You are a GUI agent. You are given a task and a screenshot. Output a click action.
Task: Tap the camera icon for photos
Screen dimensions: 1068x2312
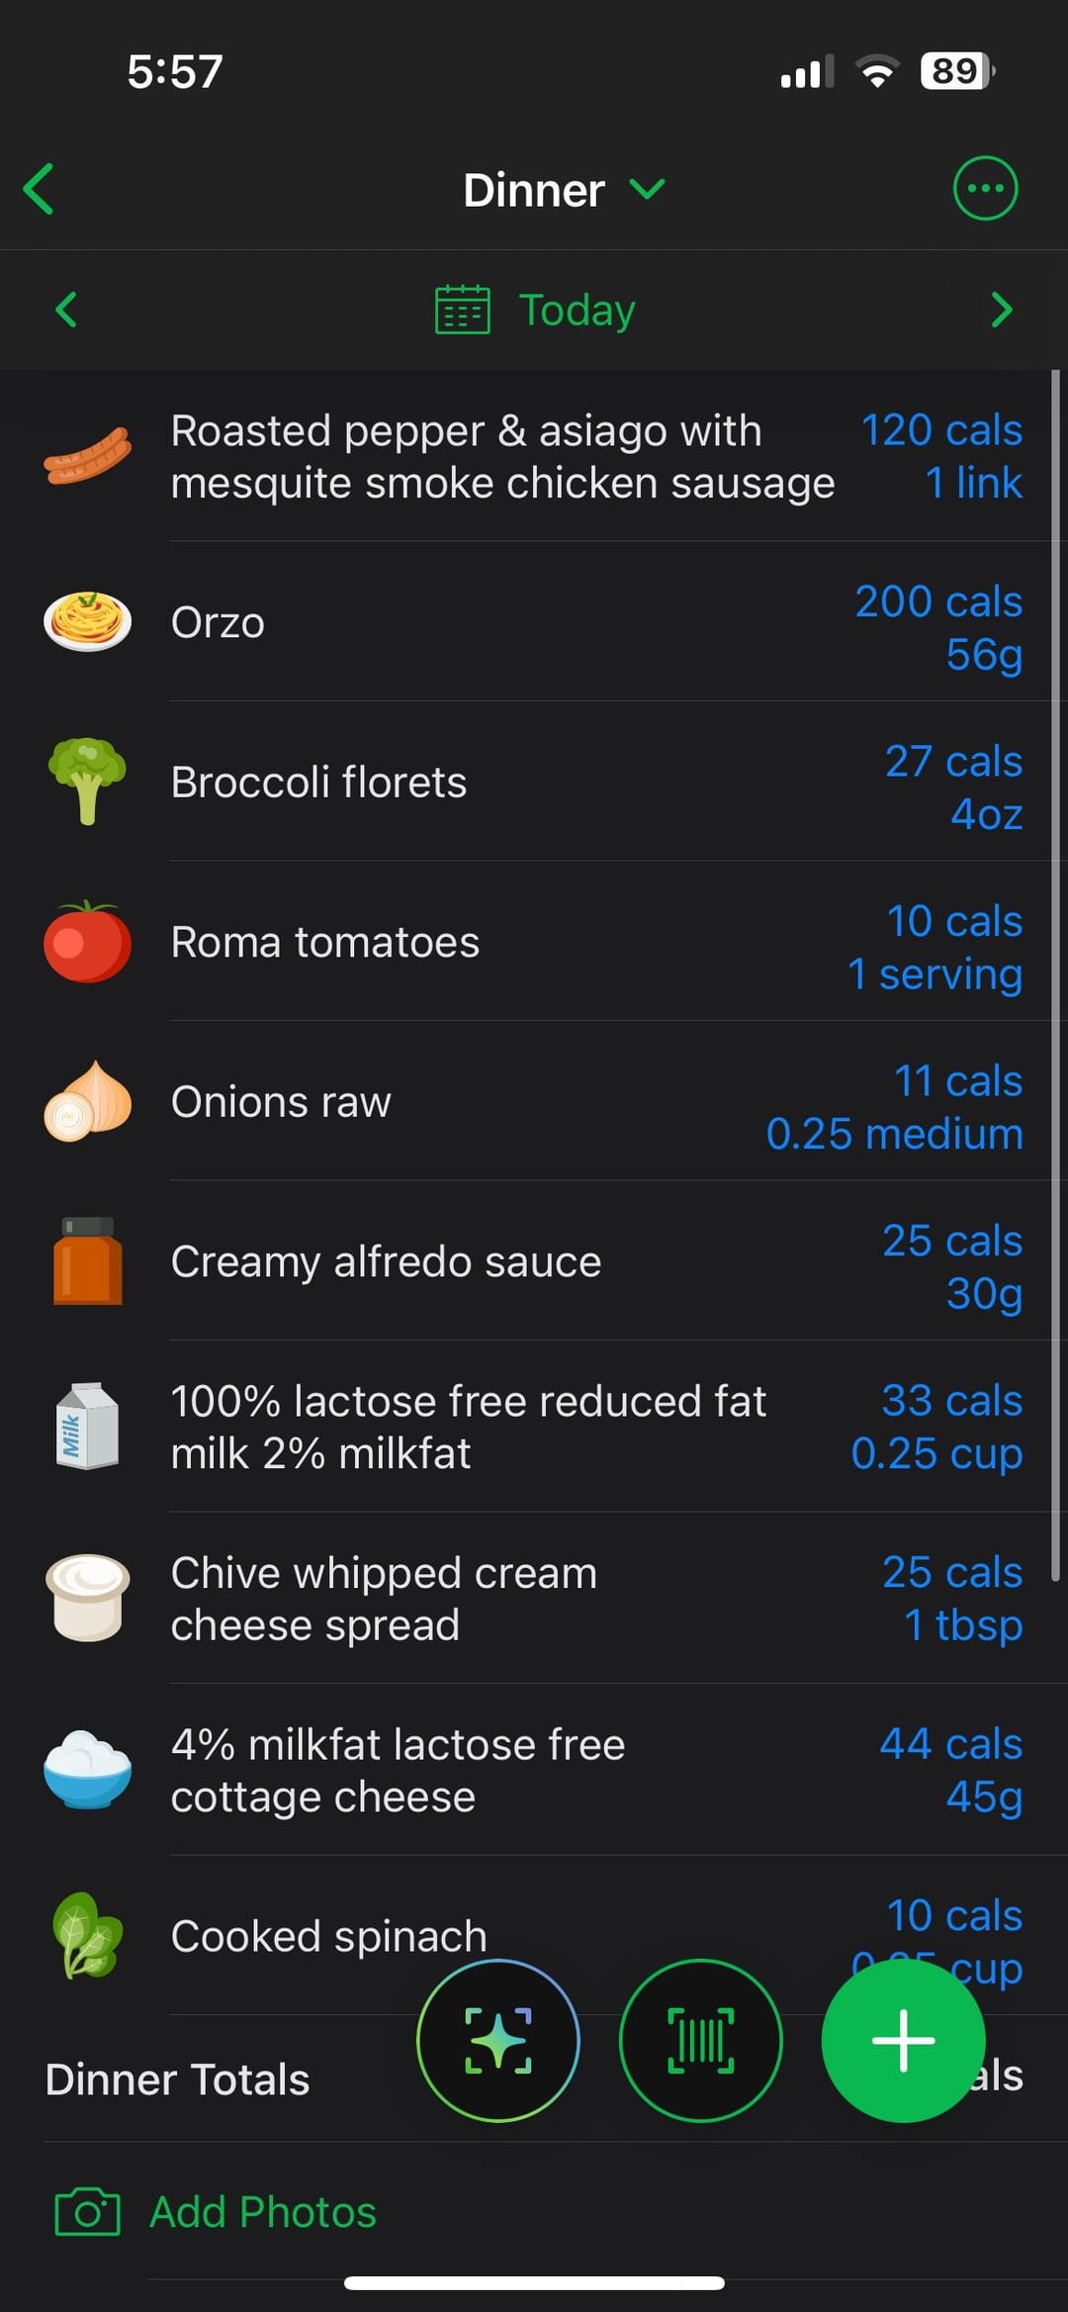click(87, 2212)
